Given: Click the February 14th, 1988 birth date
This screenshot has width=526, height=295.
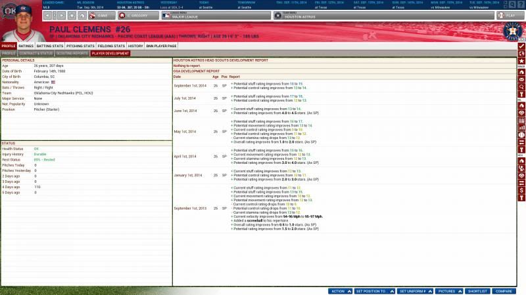Looking at the screenshot, I should [x=49, y=71].
